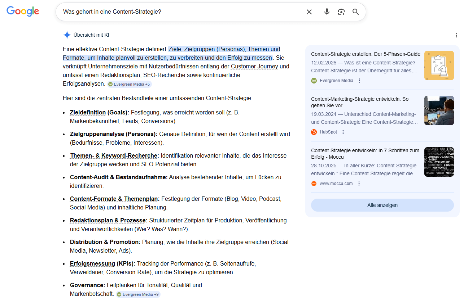
Task: Clear the search field via the X icon
Action: 309,12
